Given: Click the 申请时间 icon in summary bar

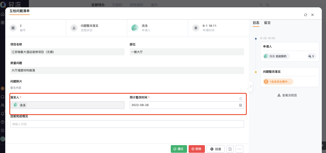Looking at the screenshot, I should coord(196,28).
